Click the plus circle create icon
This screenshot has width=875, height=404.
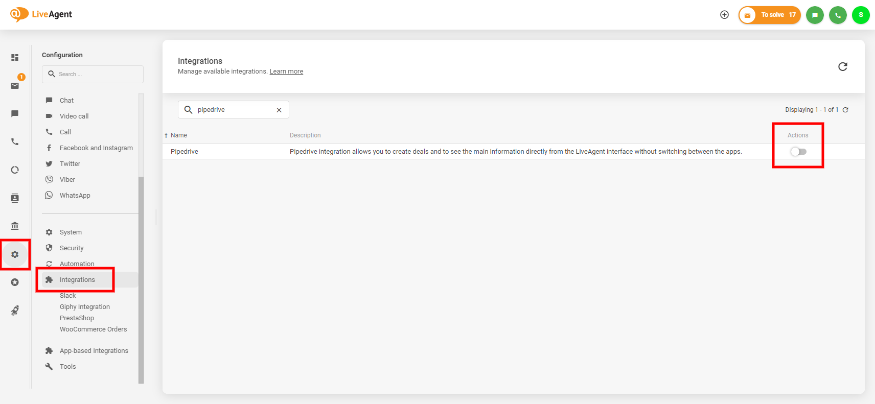[724, 15]
